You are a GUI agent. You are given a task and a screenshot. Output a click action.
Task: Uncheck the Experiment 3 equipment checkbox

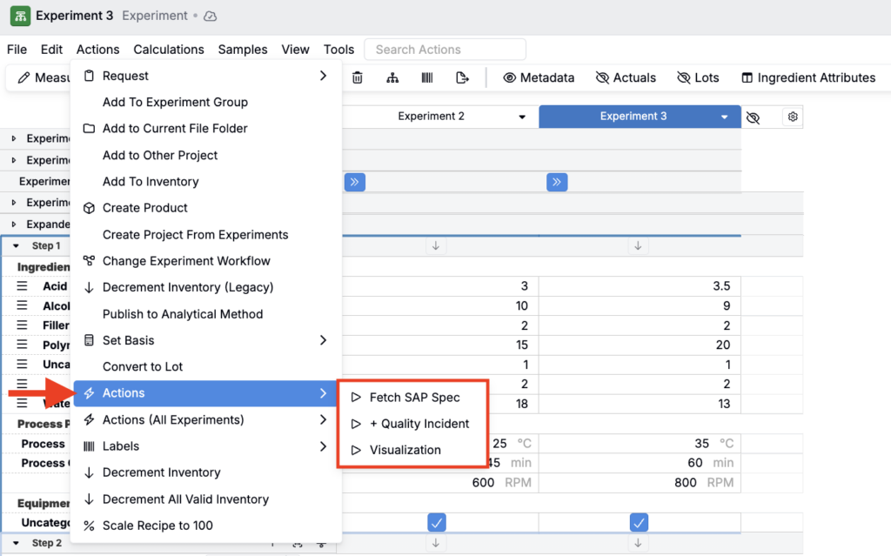click(640, 522)
